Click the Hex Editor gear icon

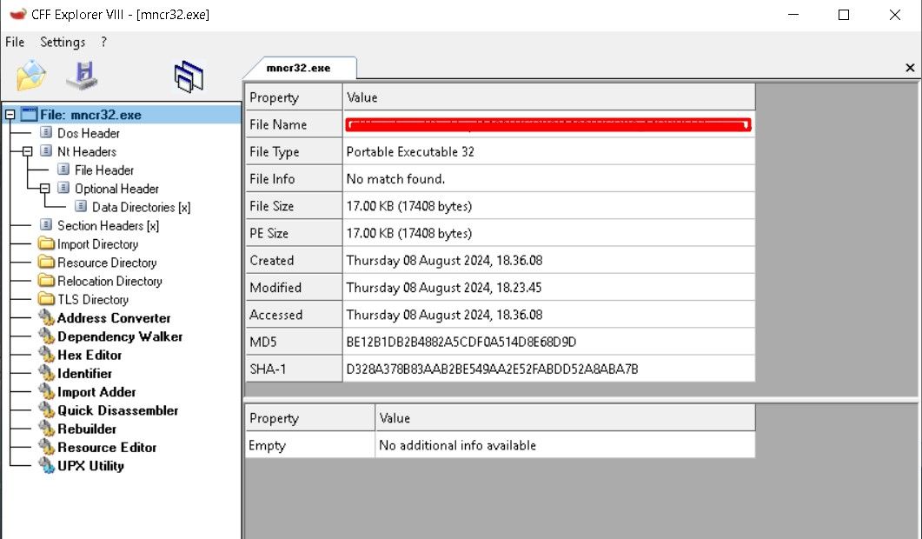pyautogui.click(x=46, y=354)
